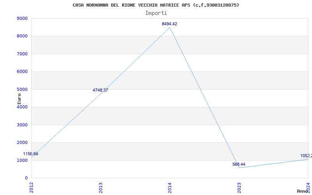Select the 568.44 data point label
The width and height of the screenshot is (312, 195).
(x=239, y=164)
